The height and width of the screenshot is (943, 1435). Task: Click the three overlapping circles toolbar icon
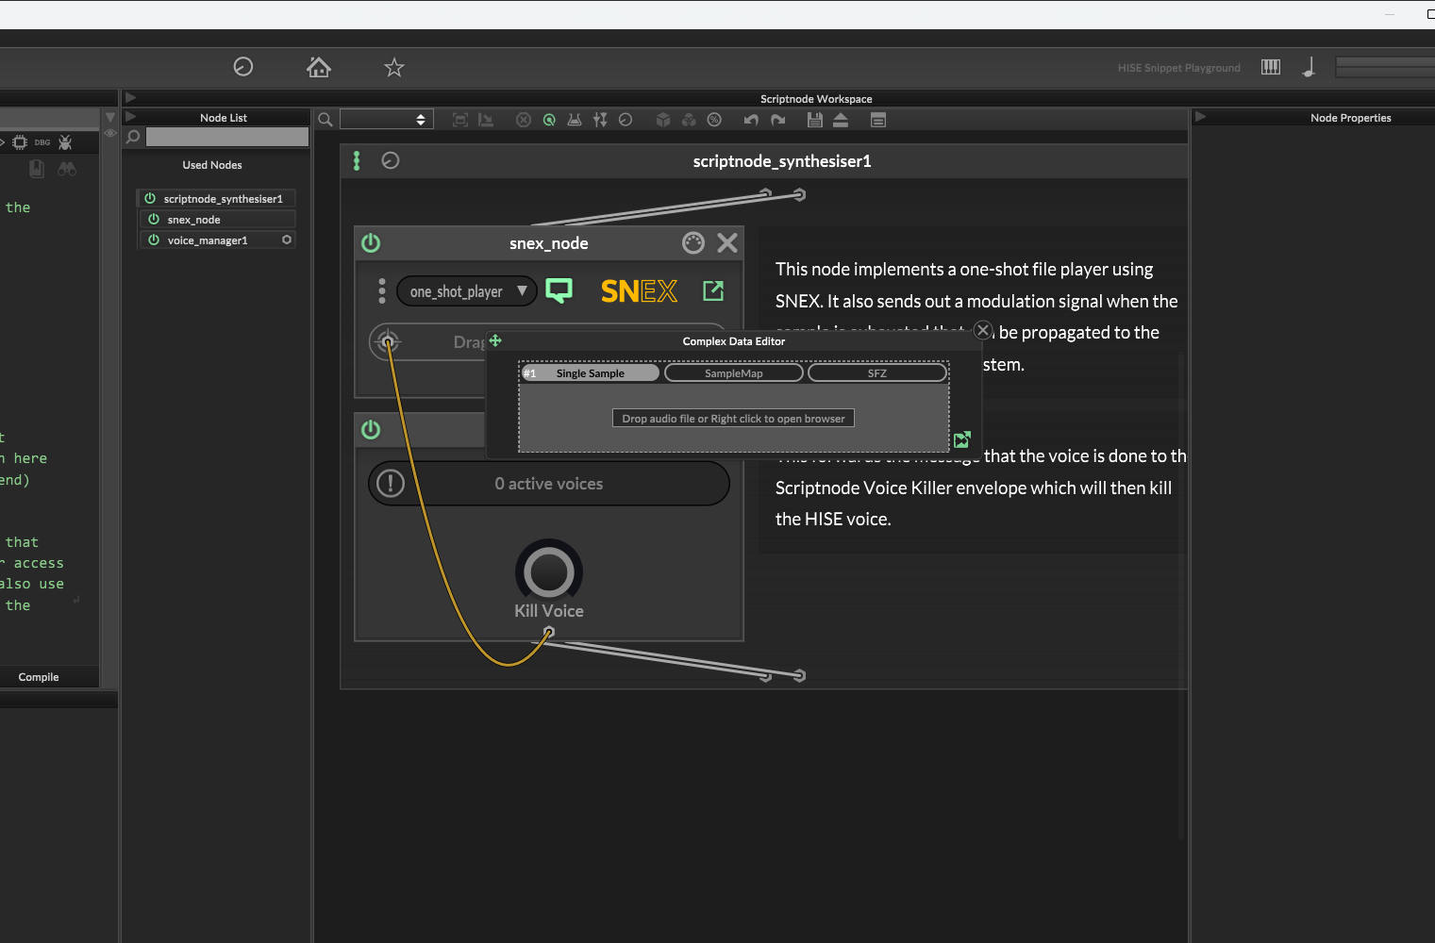[689, 120]
